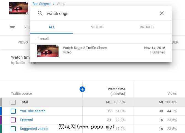This screenshot has width=185, height=133.
Task: Click the search magnifier icon
Action: (40, 13)
